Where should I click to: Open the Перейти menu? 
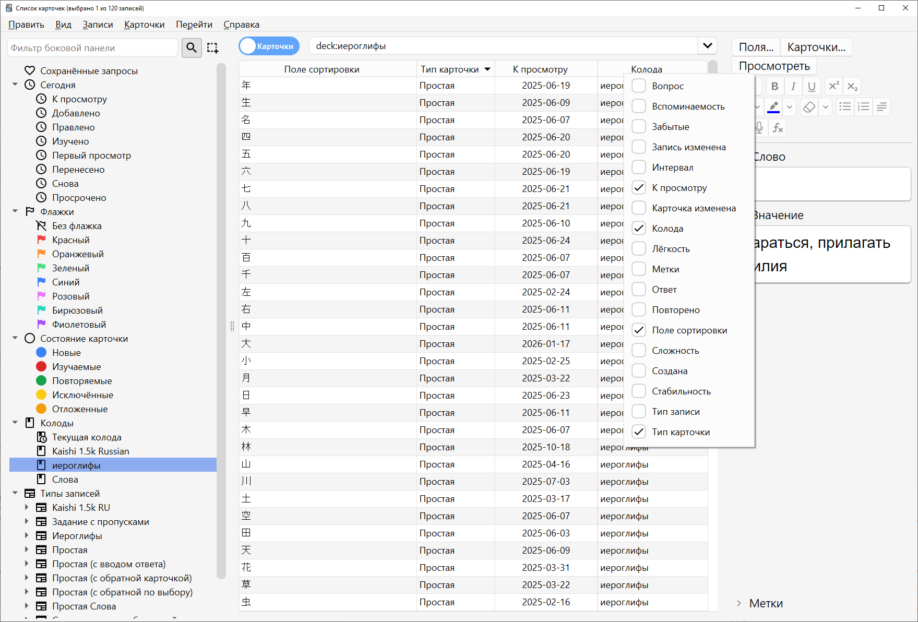click(194, 25)
